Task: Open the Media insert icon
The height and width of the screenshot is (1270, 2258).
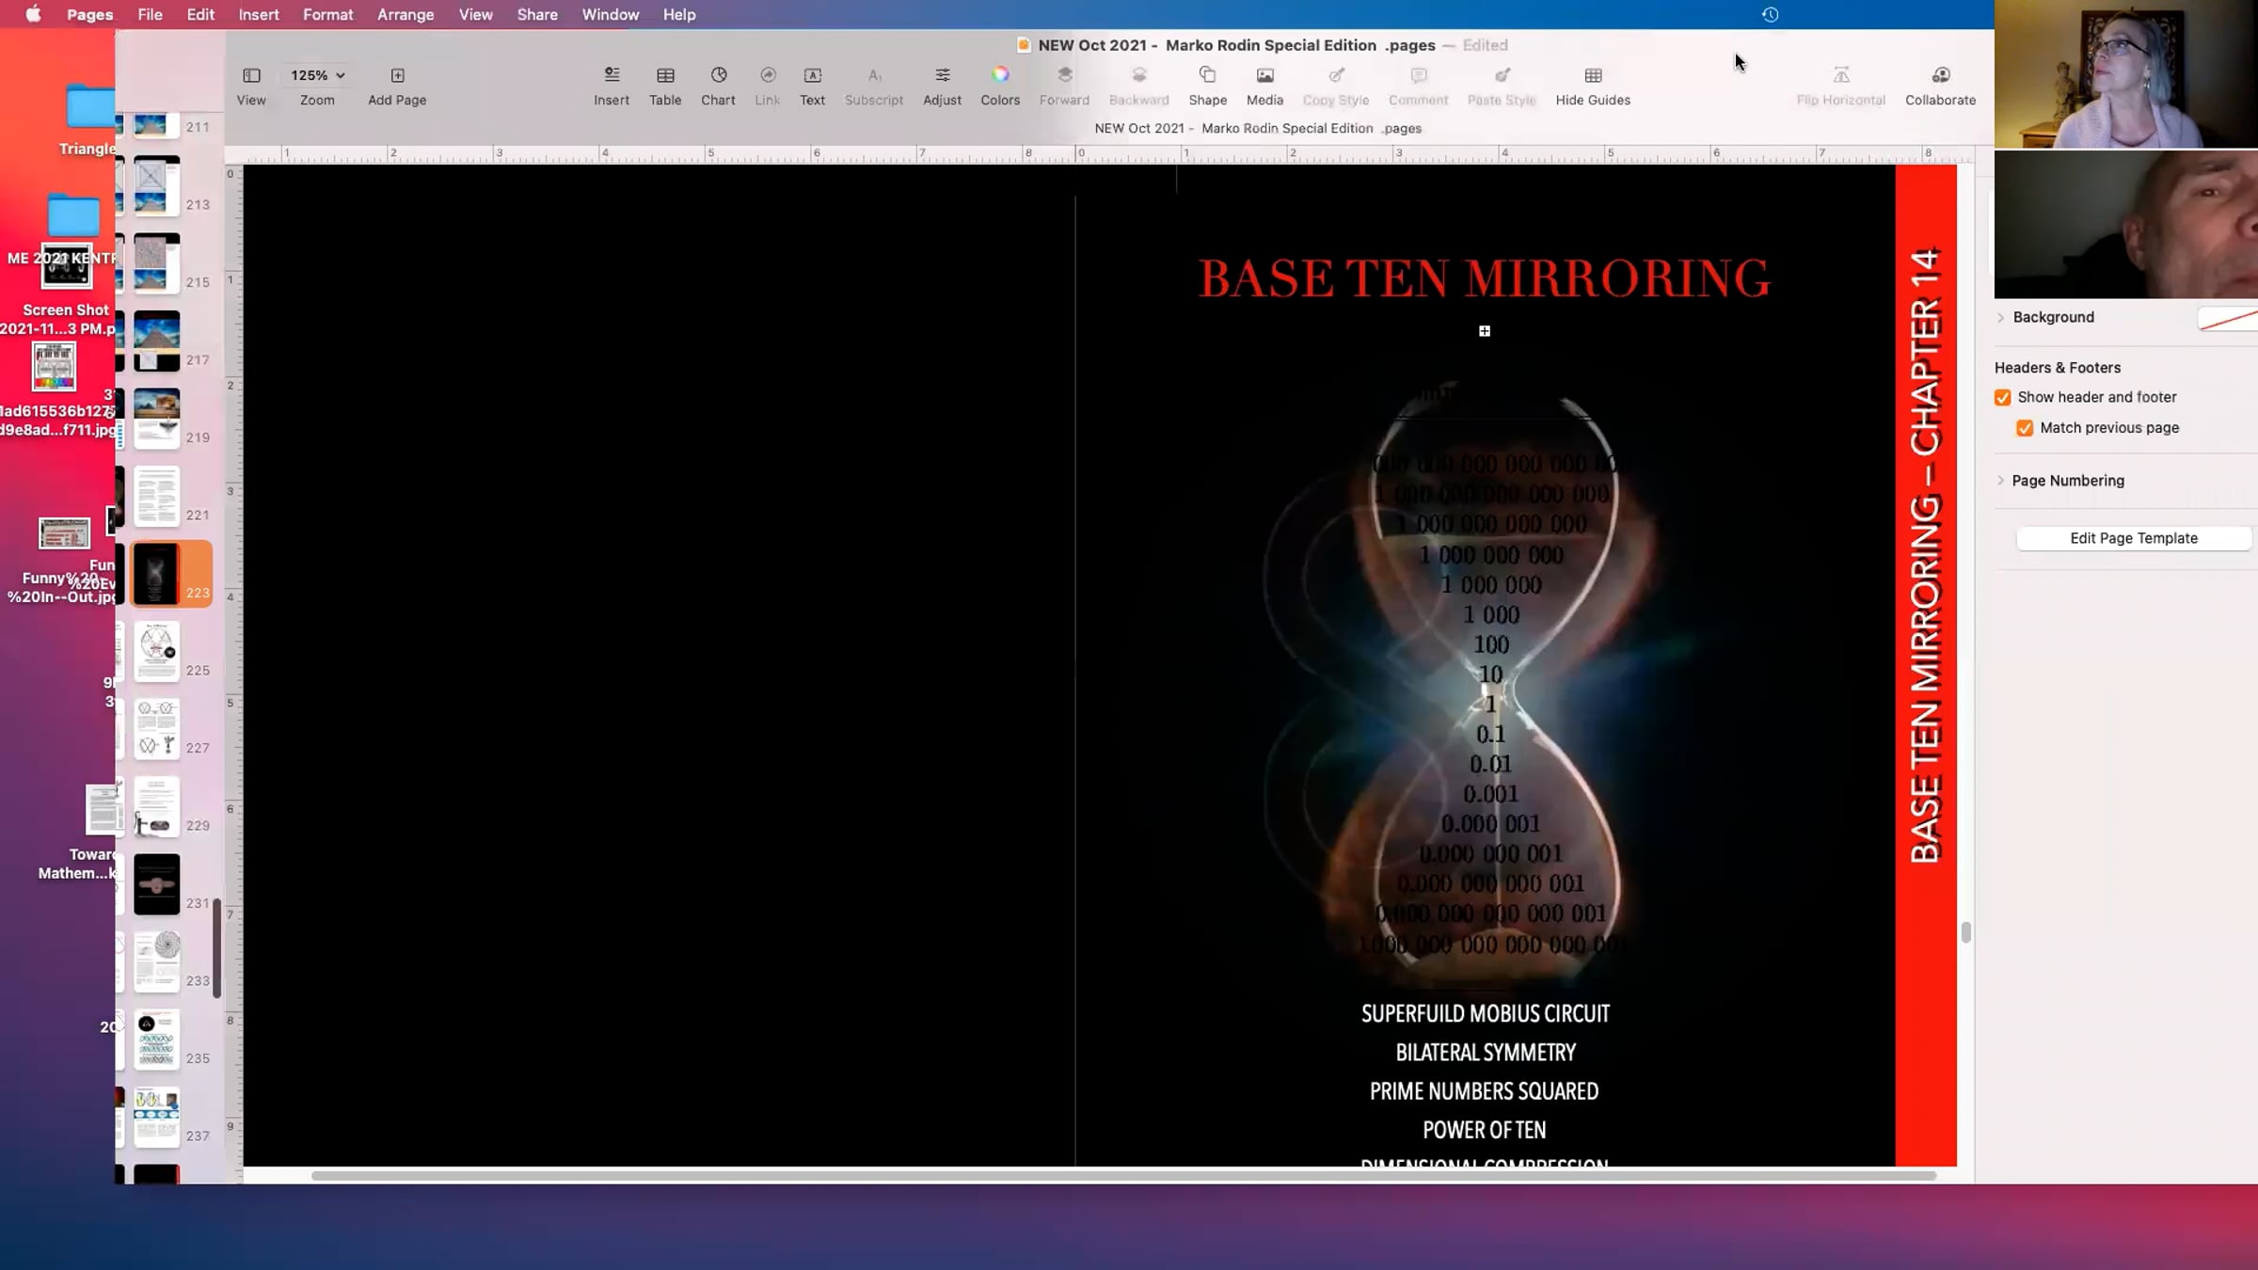Action: tap(1264, 75)
